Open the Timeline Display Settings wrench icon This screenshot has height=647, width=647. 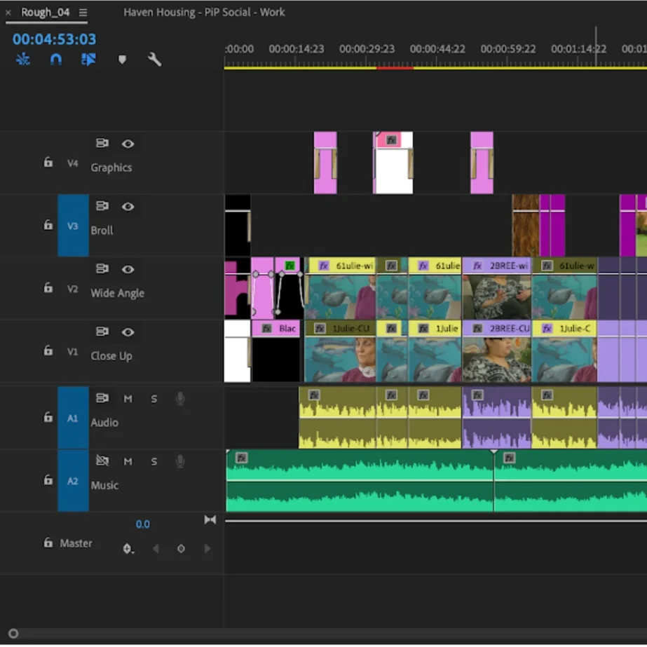(x=155, y=60)
